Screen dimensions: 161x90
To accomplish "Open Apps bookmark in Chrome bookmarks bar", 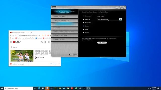I will [x=12, y=38].
